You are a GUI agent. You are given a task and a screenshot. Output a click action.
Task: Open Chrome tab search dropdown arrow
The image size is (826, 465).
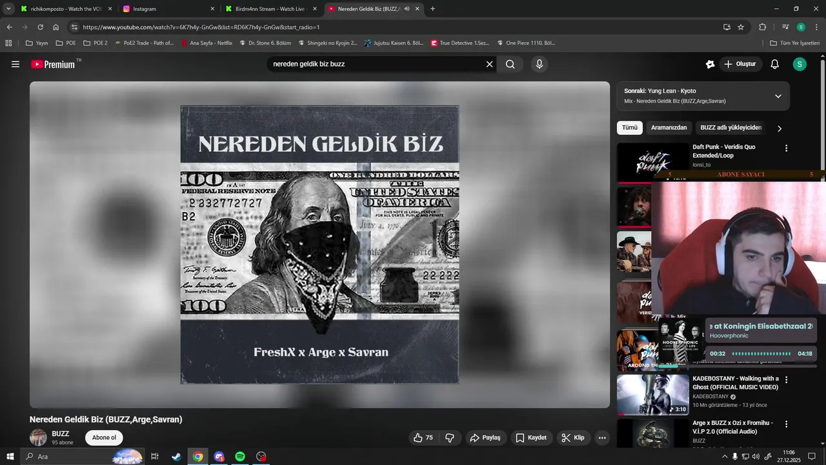[8, 9]
